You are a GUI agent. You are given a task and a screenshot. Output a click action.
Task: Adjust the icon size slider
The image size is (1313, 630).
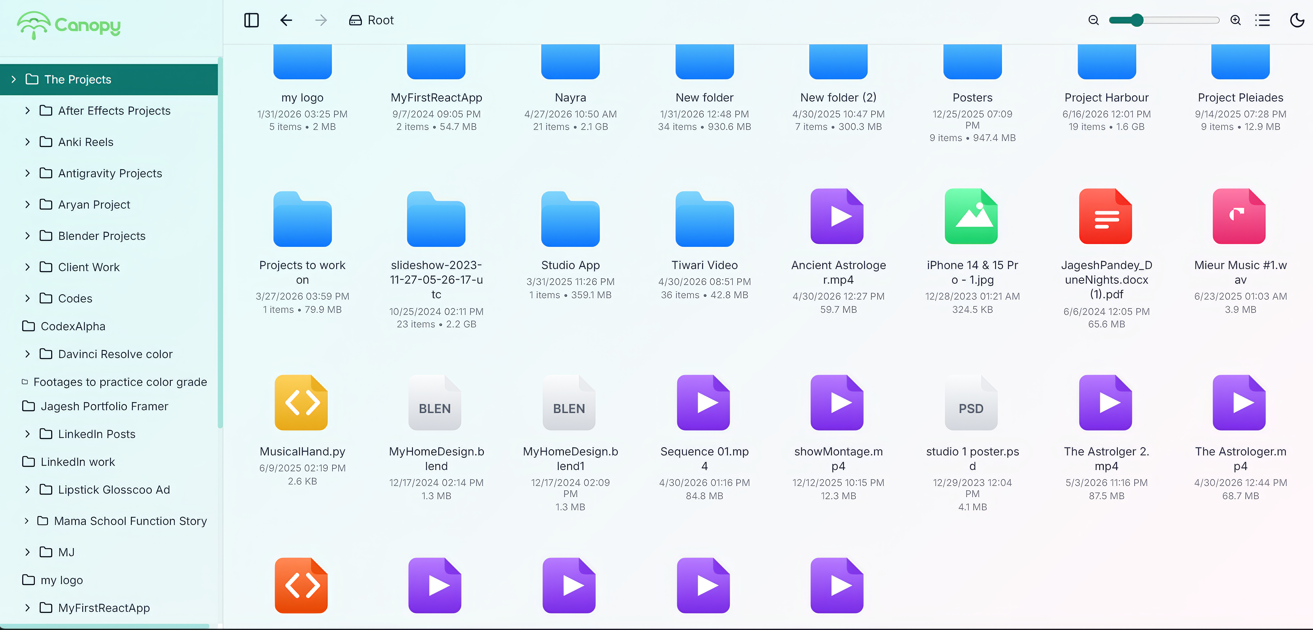point(1164,21)
